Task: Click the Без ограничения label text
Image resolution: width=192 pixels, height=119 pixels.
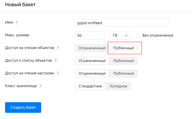Action: coord(158,35)
